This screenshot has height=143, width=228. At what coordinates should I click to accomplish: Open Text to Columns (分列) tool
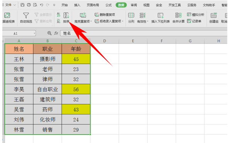point(131,15)
